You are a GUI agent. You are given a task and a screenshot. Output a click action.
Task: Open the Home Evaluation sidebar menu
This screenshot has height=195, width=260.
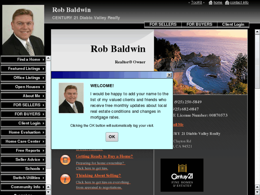(x=23, y=132)
